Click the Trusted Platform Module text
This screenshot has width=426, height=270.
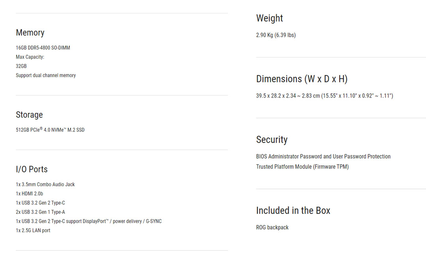[x=302, y=167]
